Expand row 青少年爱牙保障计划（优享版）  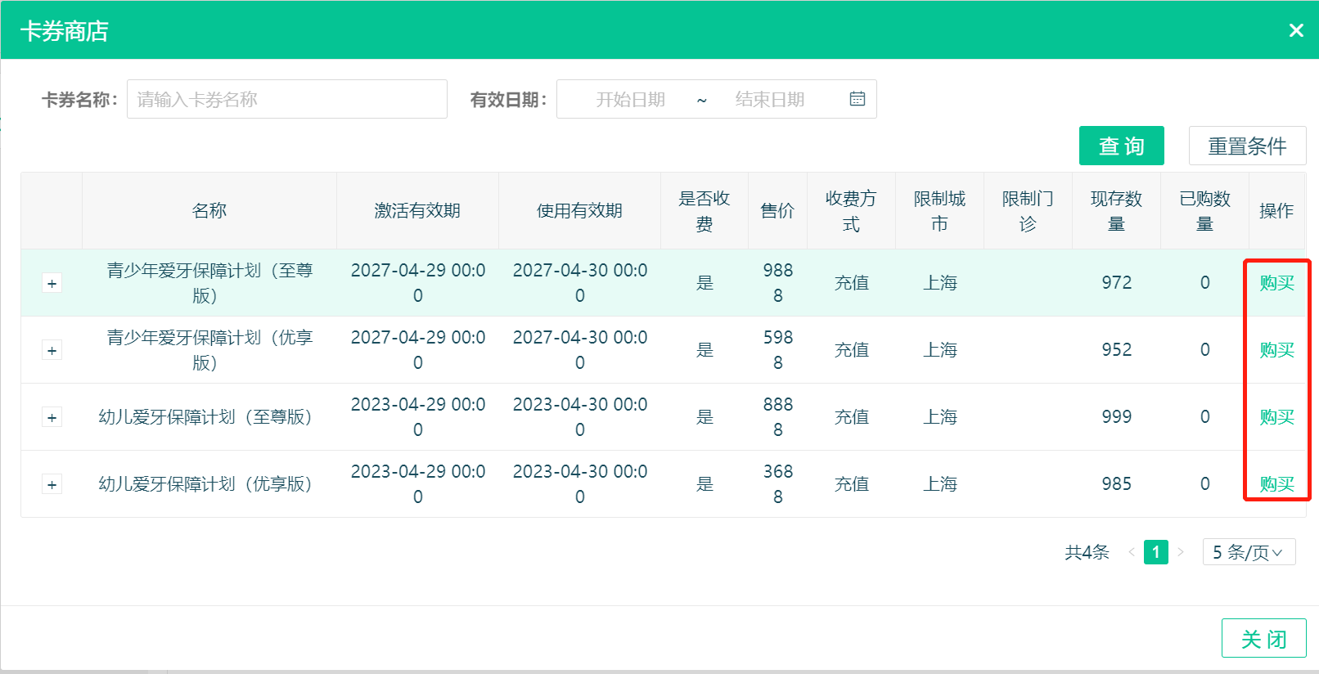pyautogui.click(x=52, y=350)
